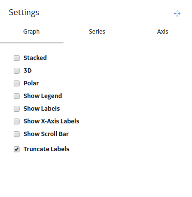This screenshot has height=197, width=192.
Task: Click the Stacked option label text
Action: click(x=35, y=58)
